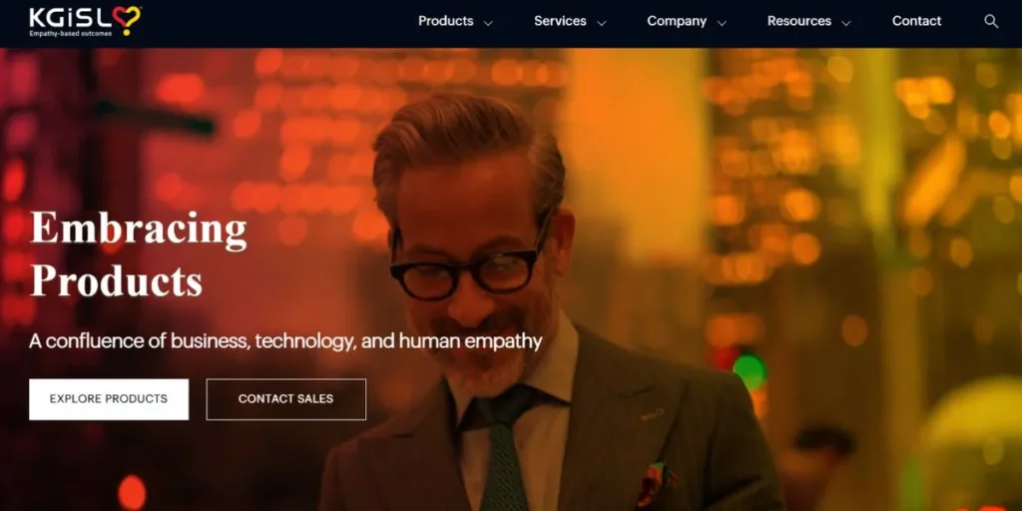Select the Resources menu item
Screen dimensions: 1022x511
[x=799, y=21]
